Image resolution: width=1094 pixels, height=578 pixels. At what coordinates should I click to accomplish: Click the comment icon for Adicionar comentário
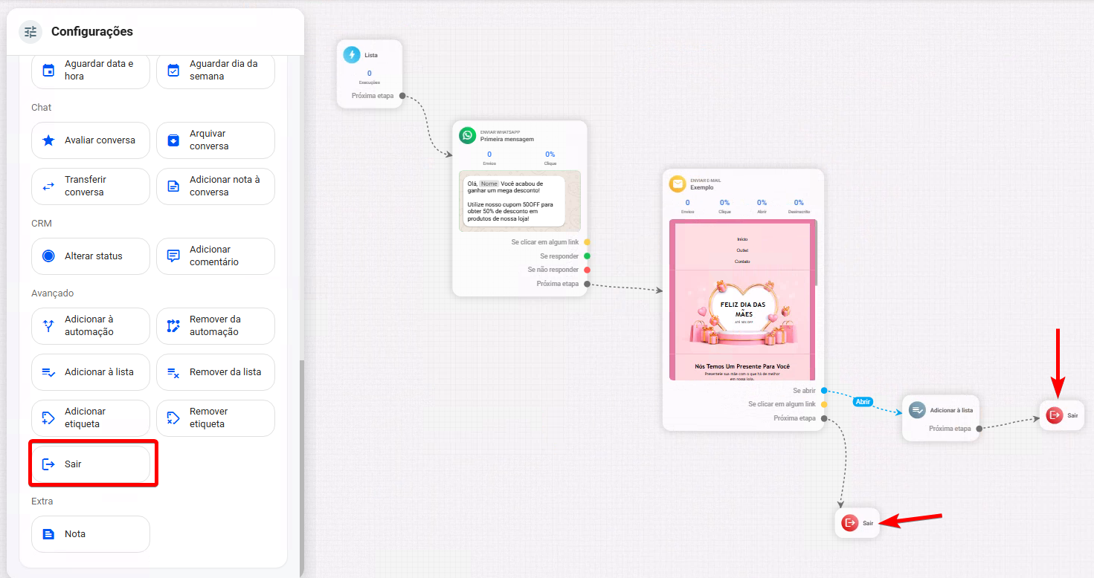[x=173, y=256]
